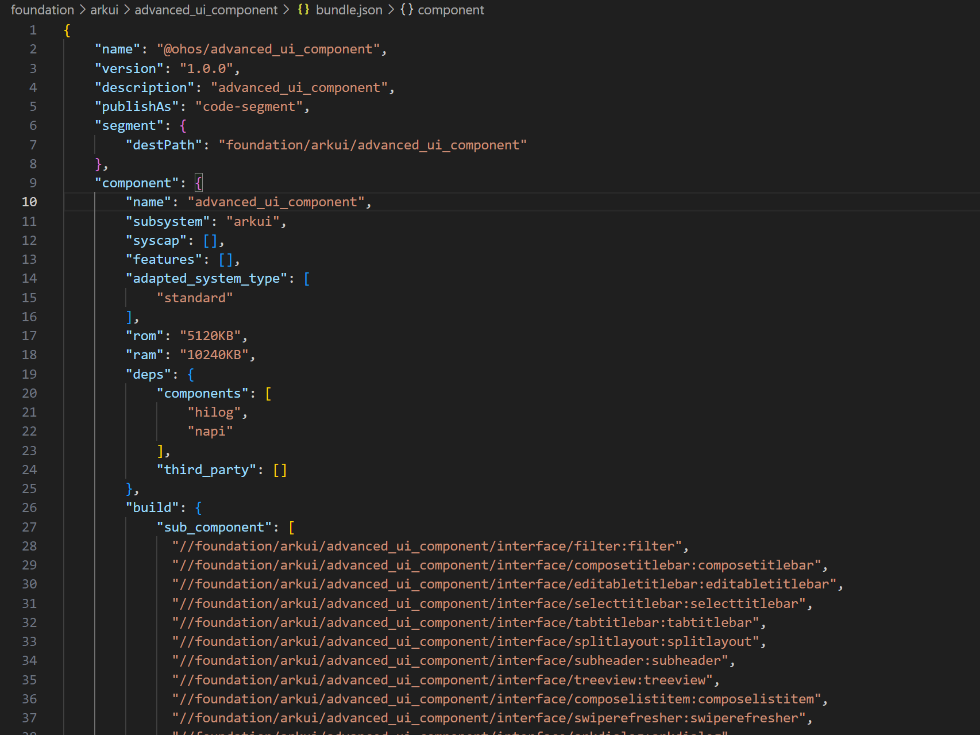Click the braces icon before component breadcrumb
The image size is (980, 735).
[x=407, y=10]
